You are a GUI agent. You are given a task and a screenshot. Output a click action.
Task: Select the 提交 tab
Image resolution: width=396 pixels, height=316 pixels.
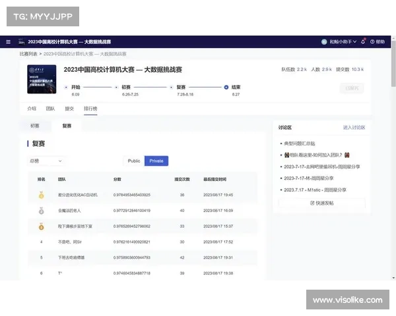coord(69,108)
